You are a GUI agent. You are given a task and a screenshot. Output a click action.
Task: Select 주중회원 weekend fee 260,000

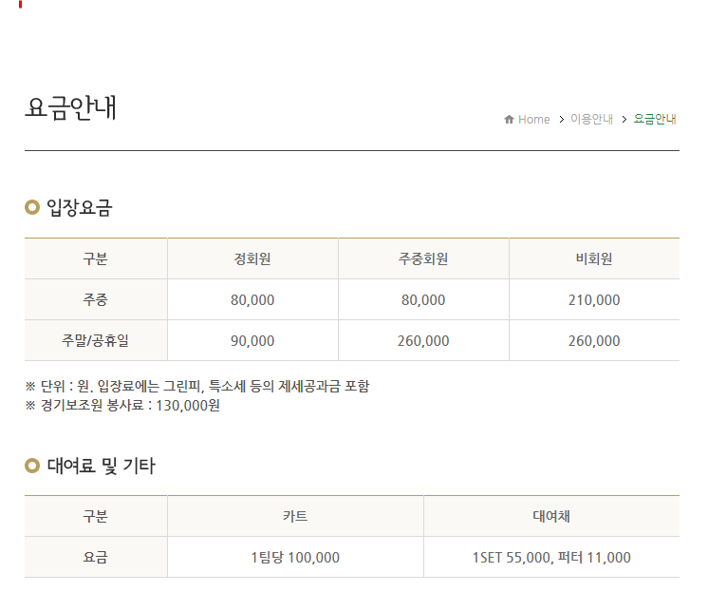[x=423, y=341]
